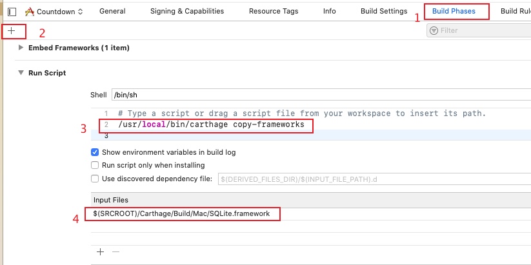Screen dimensions: 531x265
Task: Open the Signing & Capabilities tab
Action: pos(186,11)
